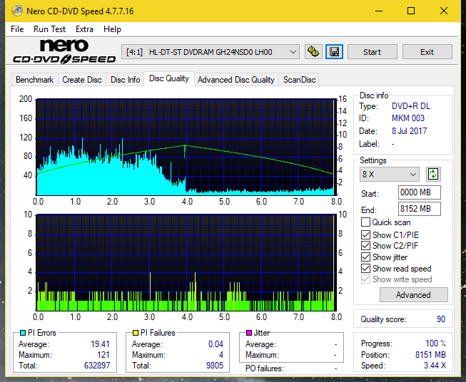Screen dimensions: 466x382
Task: Close the Nero CD-DVD Speed window
Action: [x=444, y=11]
